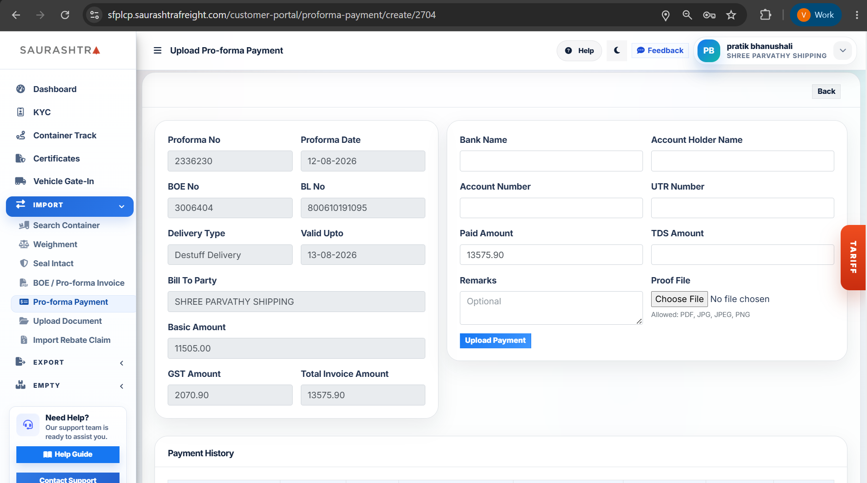The height and width of the screenshot is (483, 867).
Task: Click the browser address bar URL
Action: point(272,15)
